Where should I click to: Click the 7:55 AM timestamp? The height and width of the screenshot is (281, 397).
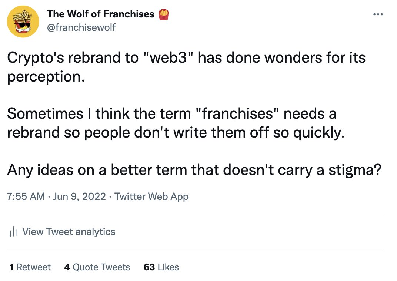tap(26, 196)
